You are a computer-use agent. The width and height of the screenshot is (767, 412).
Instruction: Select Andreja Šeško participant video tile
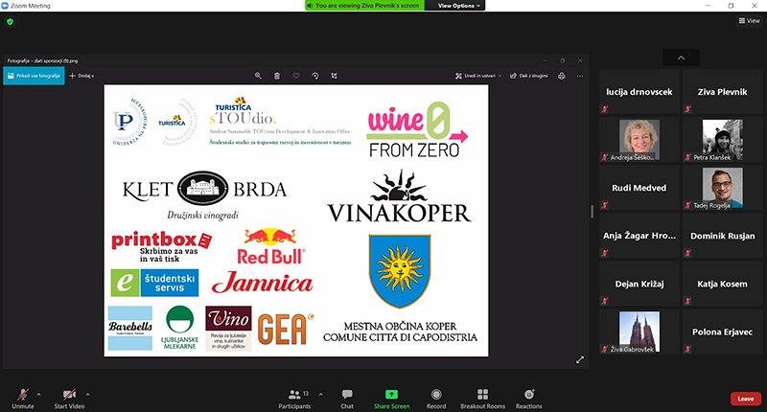coord(639,140)
